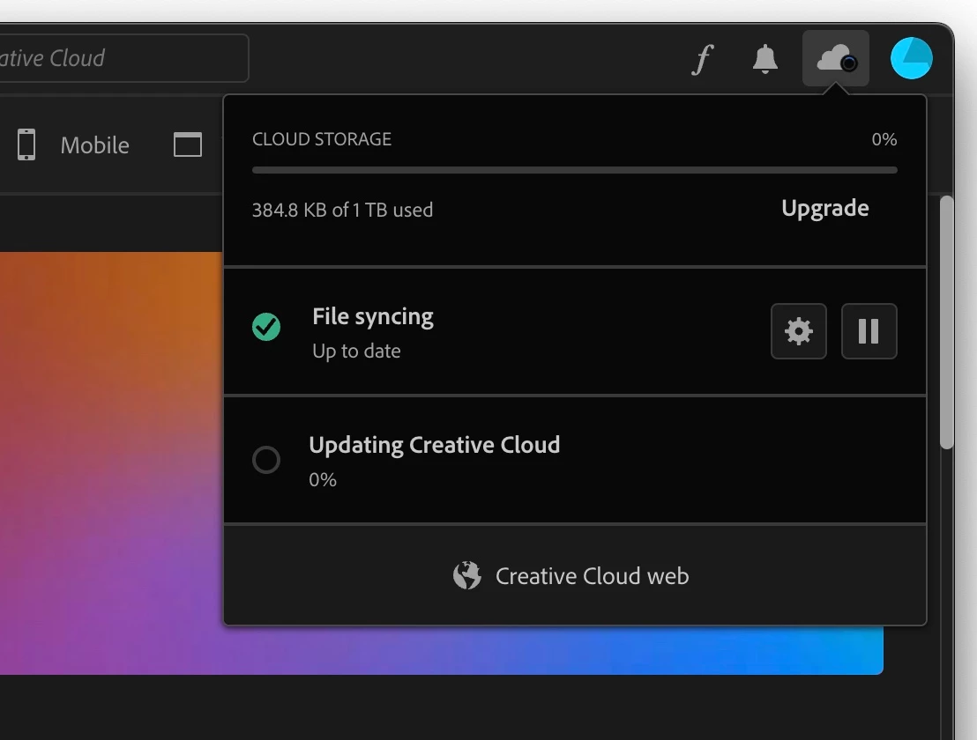977x740 pixels.
Task: Click the green sync checkmark icon
Action: coord(266,327)
